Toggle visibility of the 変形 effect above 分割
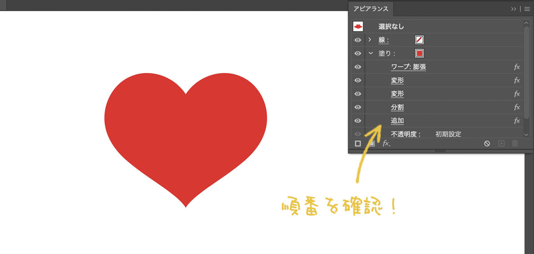The width and height of the screenshot is (534, 254). [358, 94]
